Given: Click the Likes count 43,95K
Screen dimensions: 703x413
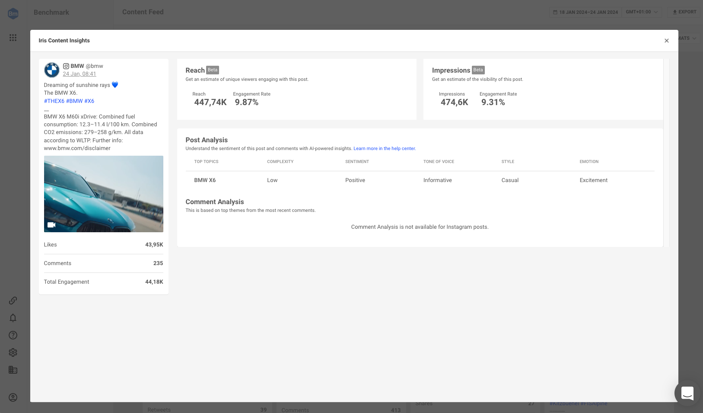Looking at the screenshot, I should [154, 245].
